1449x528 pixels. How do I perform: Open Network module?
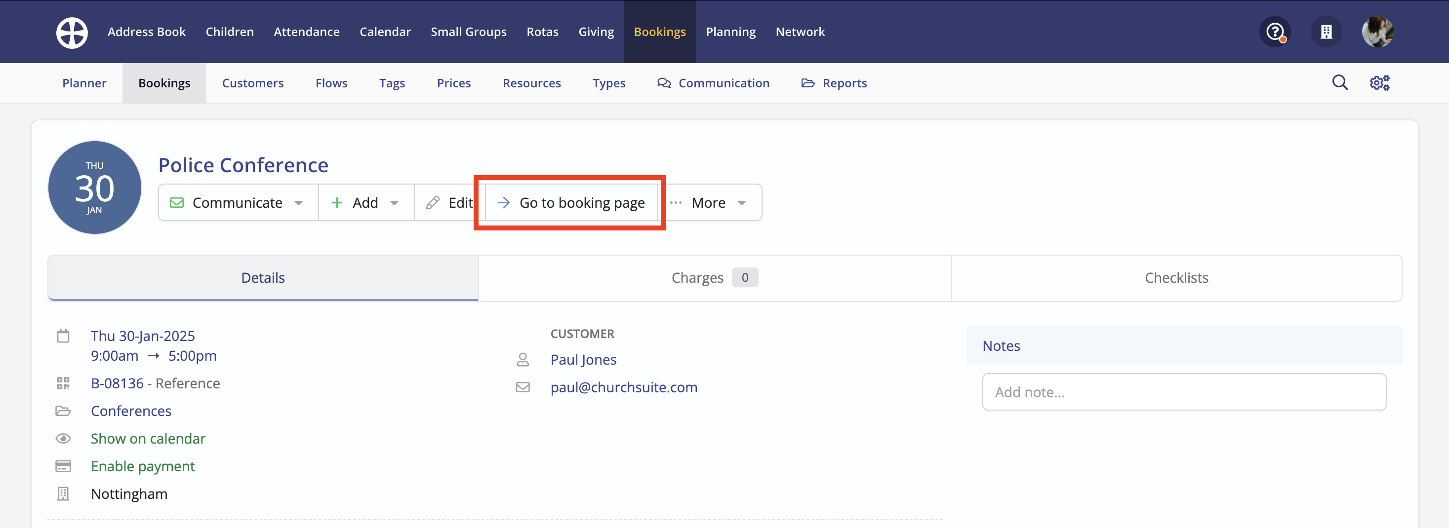point(800,32)
